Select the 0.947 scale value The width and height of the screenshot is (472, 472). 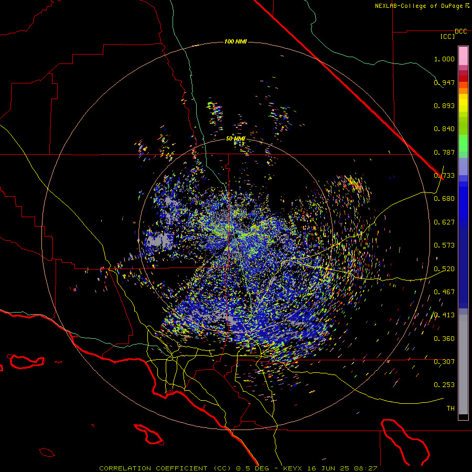(444, 82)
